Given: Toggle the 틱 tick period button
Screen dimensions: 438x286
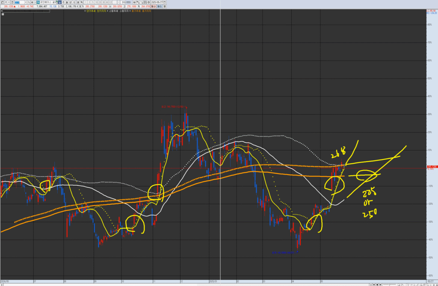Looking at the screenshot, I should pos(82,2).
